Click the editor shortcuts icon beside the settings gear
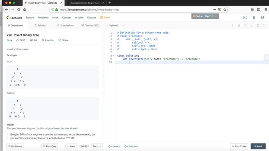This screenshot has width=269, height=151. coord(251,26)
